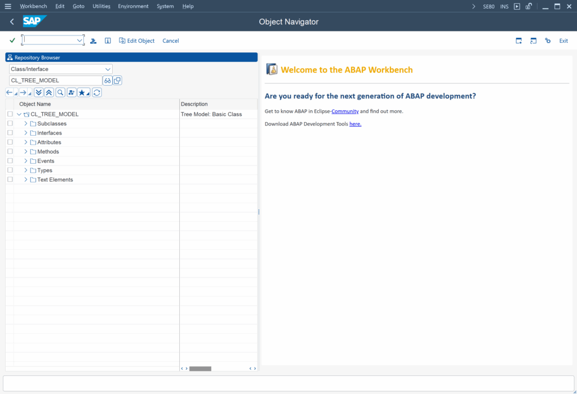Image resolution: width=577 pixels, height=394 pixels.
Task: Click the right chevron before SE80
Action: (x=473, y=6)
